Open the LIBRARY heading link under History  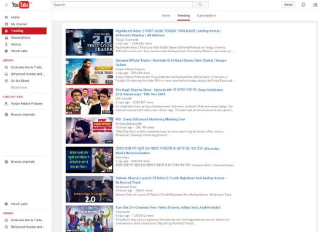pyautogui.click(x=8, y=61)
